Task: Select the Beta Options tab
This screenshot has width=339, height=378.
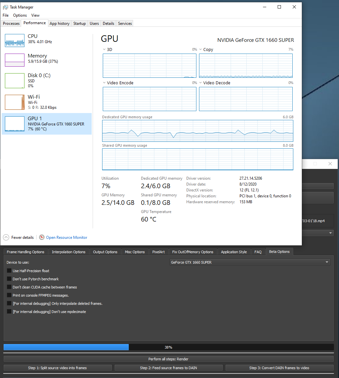Action: coord(279,252)
